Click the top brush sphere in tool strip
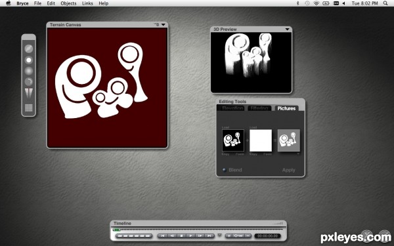The image size is (394, 246). tap(29, 49)
